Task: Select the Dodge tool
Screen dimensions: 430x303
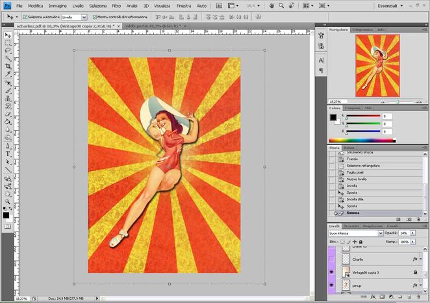Action: click(x=8, y=137)
